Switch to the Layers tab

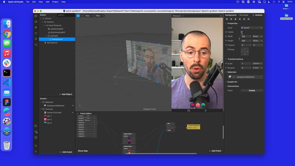61,15
